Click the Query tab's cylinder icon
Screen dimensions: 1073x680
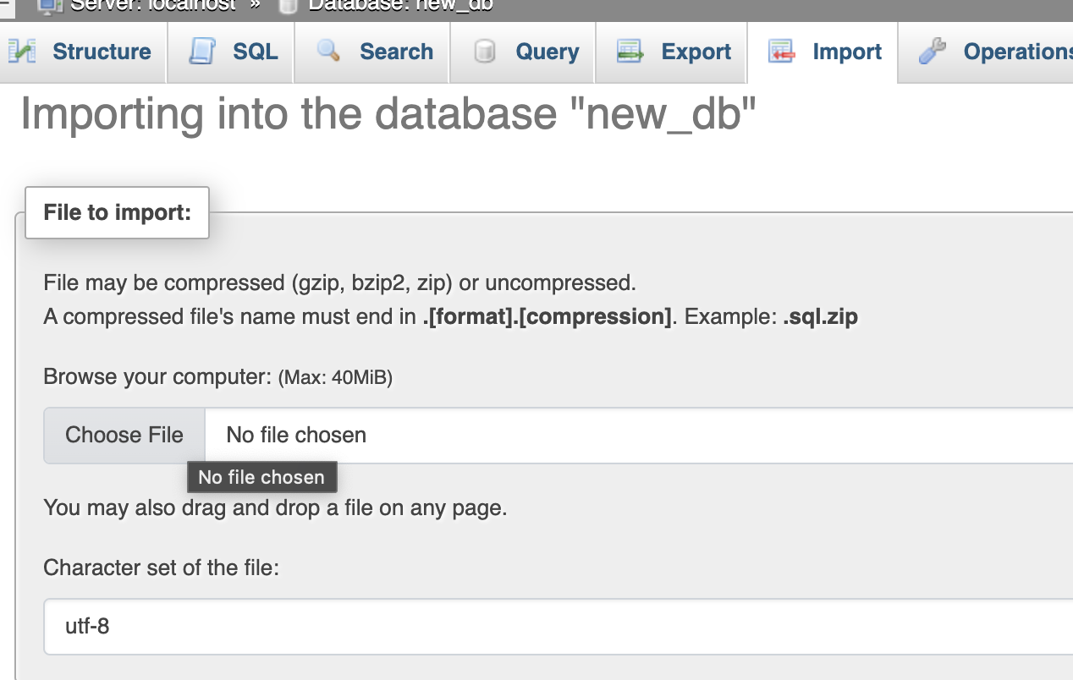pyautogui.click(x=484, y=52)
